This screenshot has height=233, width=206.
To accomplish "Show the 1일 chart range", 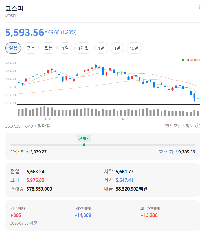I will point(65,48).
